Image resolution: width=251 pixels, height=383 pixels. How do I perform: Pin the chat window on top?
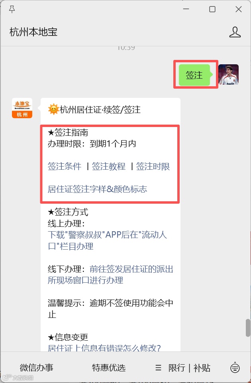(12, 9)
